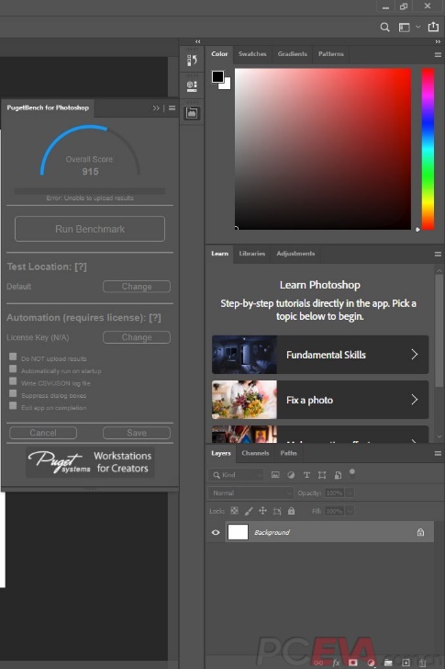Click the Run Benchmark button
This screenshot has height=669, width=445.
(90, 229)
